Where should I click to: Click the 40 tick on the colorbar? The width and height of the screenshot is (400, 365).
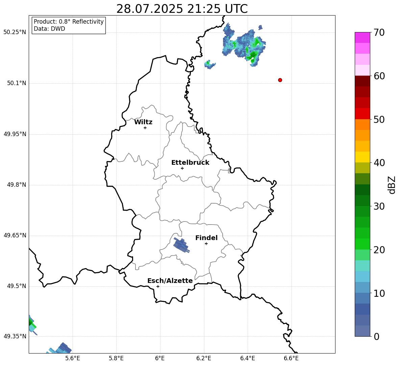(x=379, y=163)
